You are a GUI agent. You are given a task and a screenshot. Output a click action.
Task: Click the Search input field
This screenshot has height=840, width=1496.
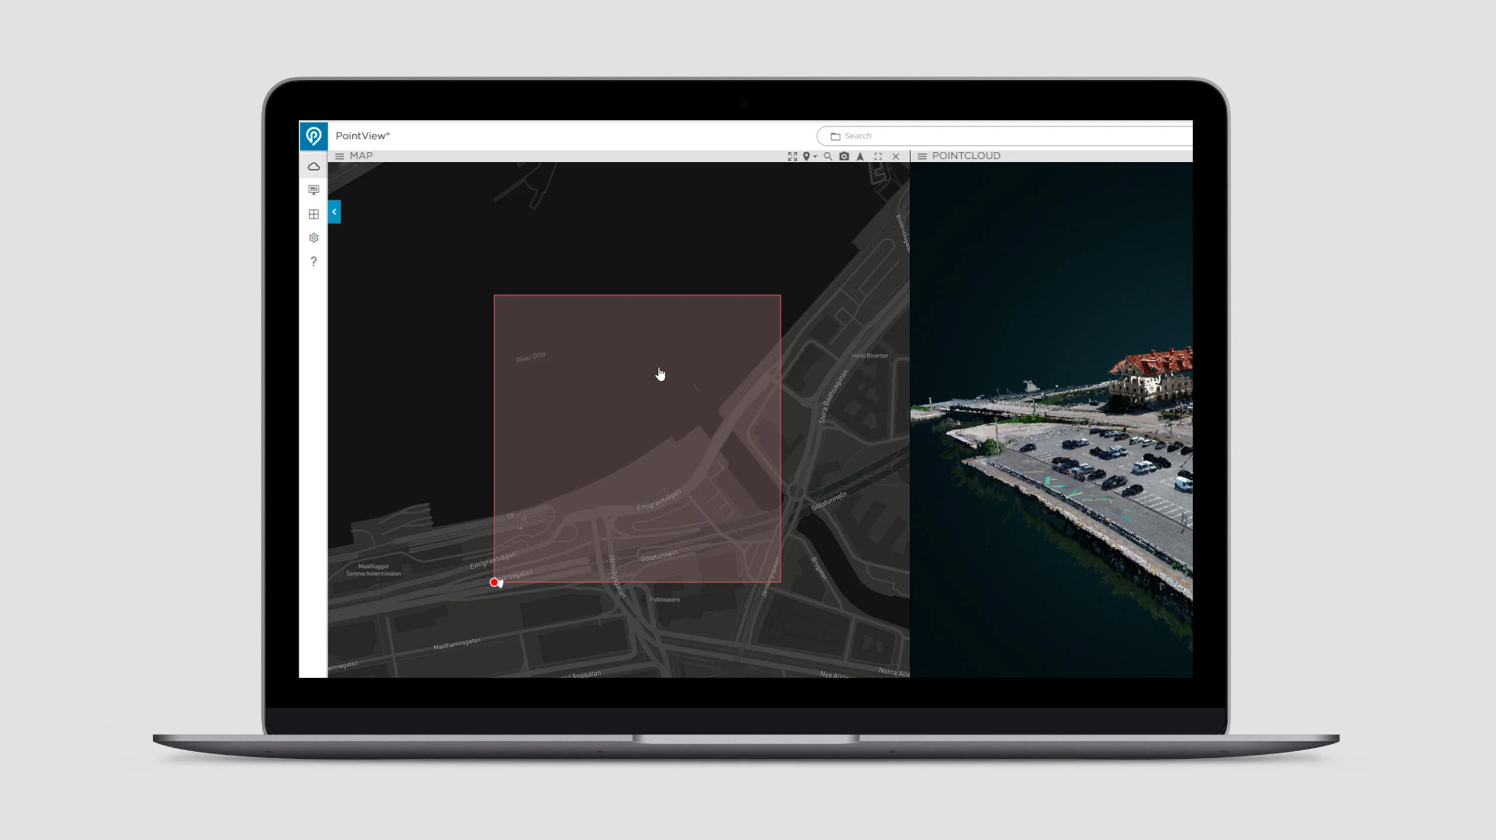[1005, 136]
